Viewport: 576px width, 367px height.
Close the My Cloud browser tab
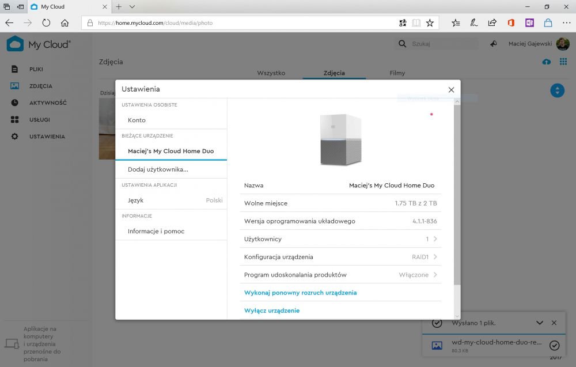[105, 6]
